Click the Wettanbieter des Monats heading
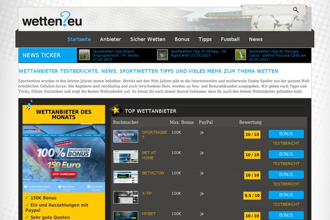330x220 pixels. 64,114
